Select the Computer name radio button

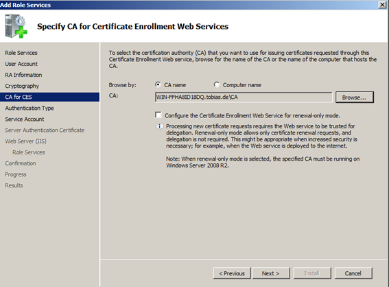click(217, 84)
